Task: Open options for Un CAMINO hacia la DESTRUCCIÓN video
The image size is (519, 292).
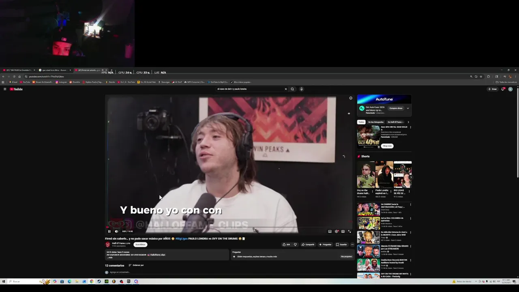Action: coord(410,205)
